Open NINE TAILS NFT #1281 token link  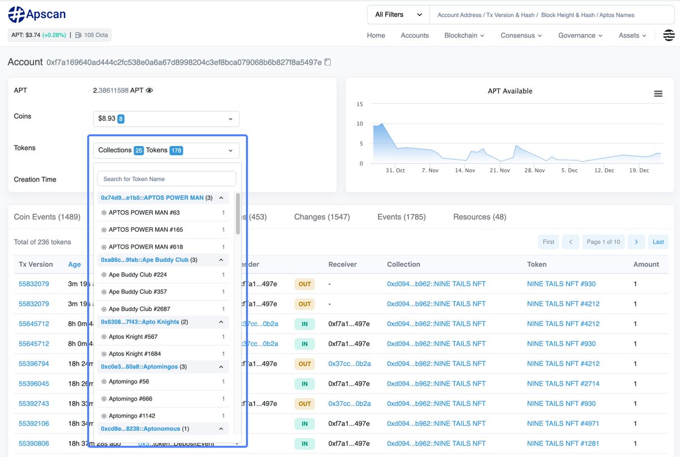coord(563,444)
